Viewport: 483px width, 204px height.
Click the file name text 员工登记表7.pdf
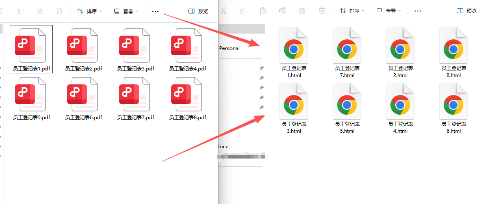(x=136, y=118)
